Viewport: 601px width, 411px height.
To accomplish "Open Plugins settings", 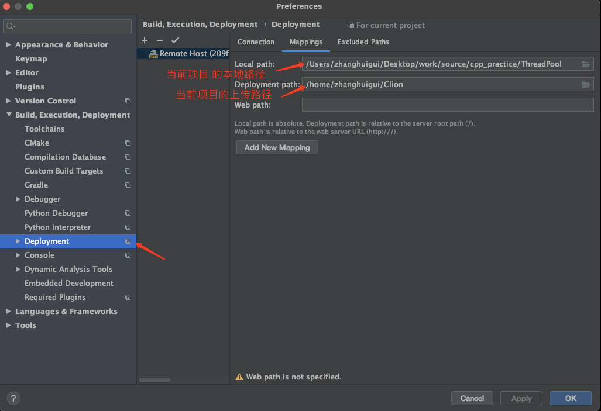I will pyautogui.click(x=29, y=87).
